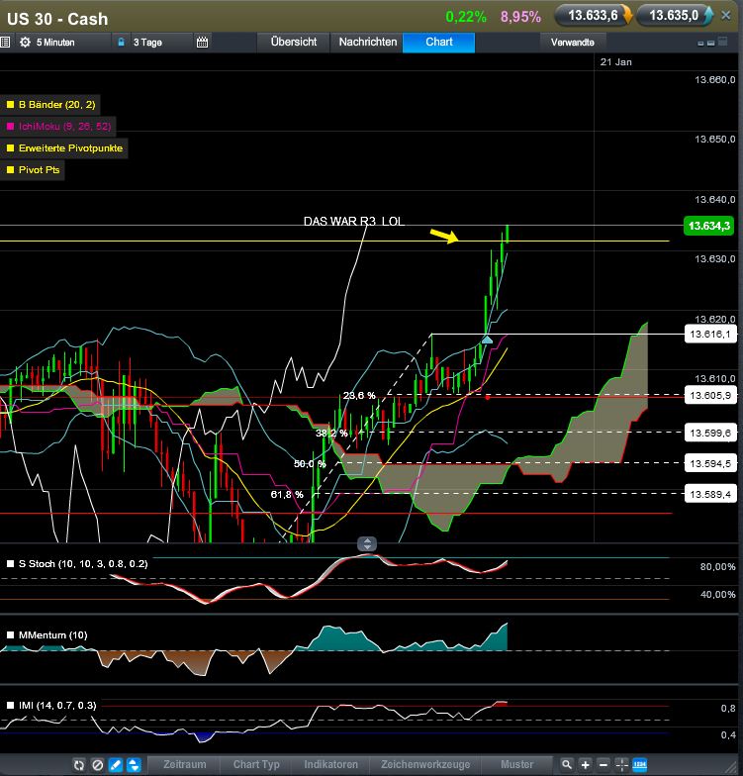Screen dimensions: 743x776
Task: Open the Verwandte related instruments button
Action: tap(573, 43)
